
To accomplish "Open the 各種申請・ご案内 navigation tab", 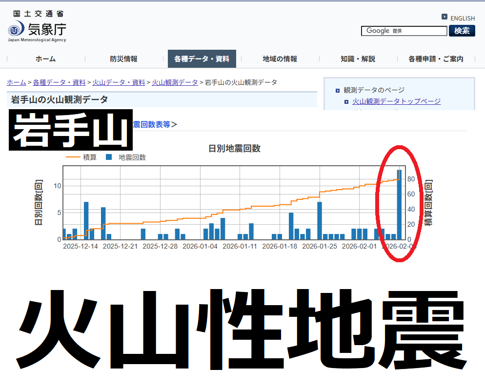I will point(436,59).
